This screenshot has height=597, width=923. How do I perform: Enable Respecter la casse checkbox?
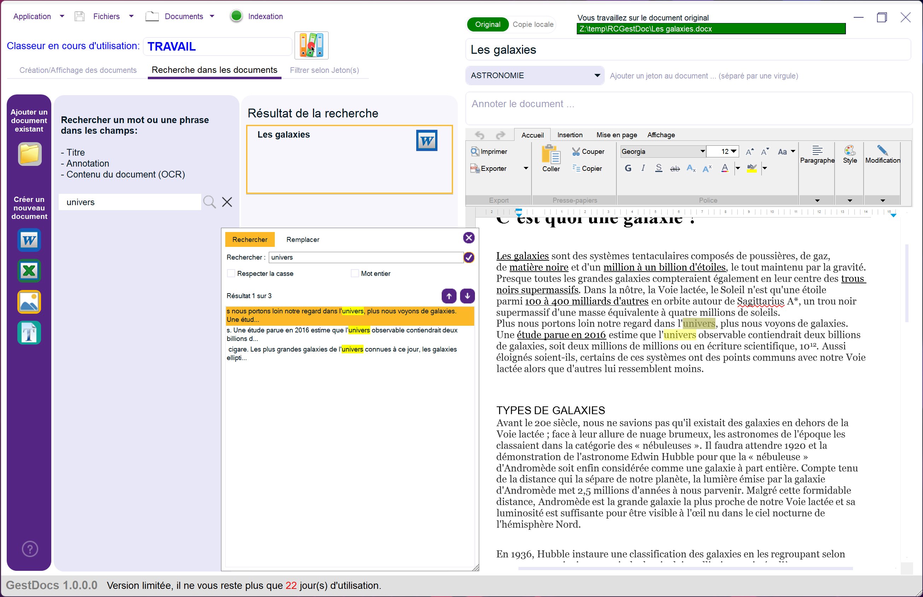231,273
